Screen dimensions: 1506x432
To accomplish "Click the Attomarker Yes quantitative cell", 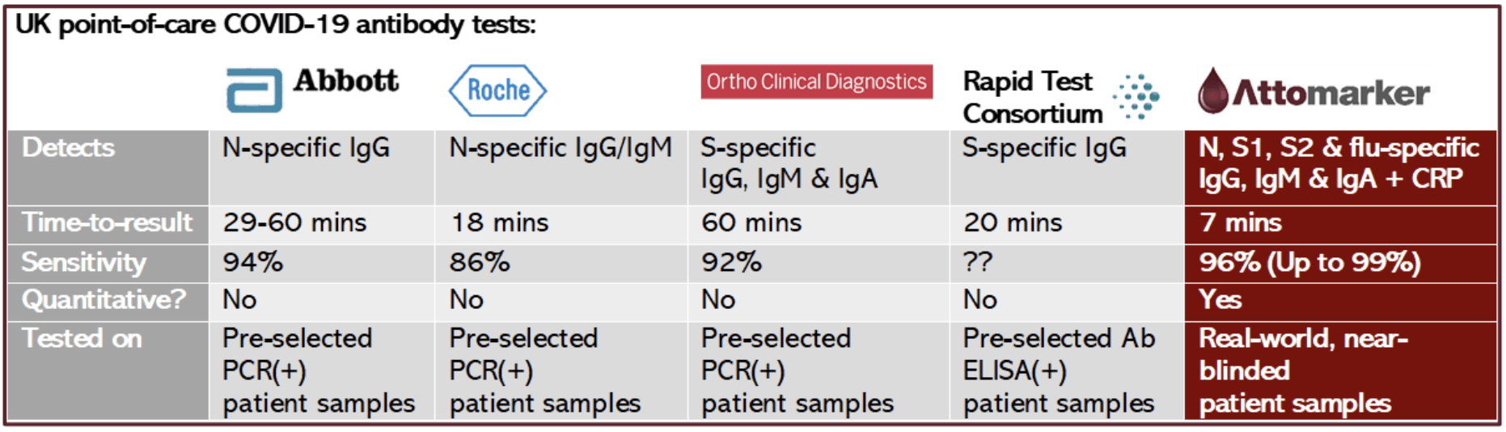I will pyautogui.click(x=1340, y=301).
